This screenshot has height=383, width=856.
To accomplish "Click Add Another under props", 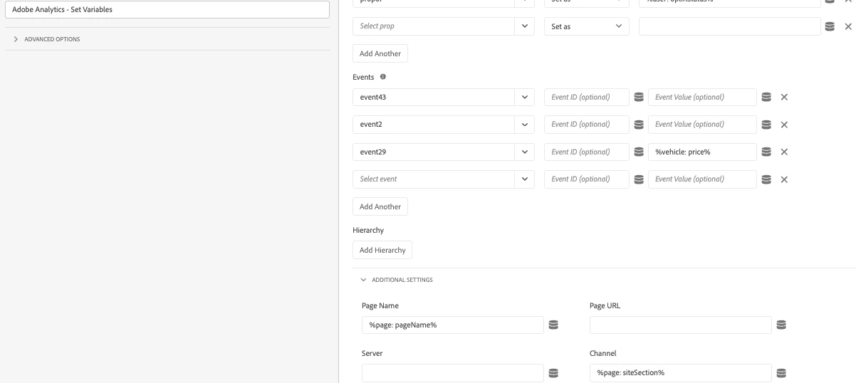I will [380, 53].
